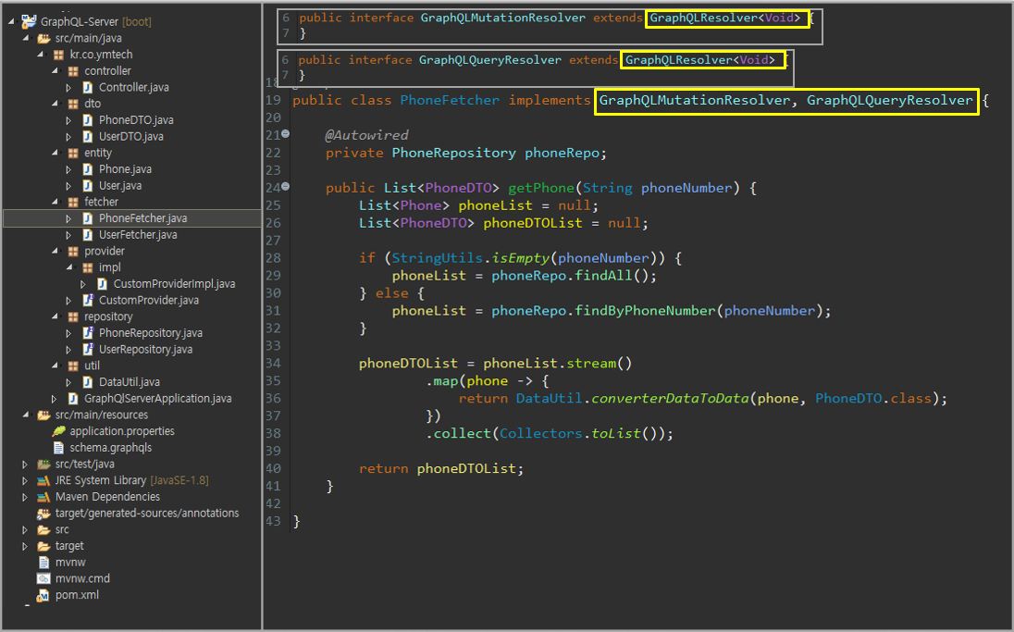Click the kr.co.ymtech package icon
1014x632 pixels.
point(59,55)
